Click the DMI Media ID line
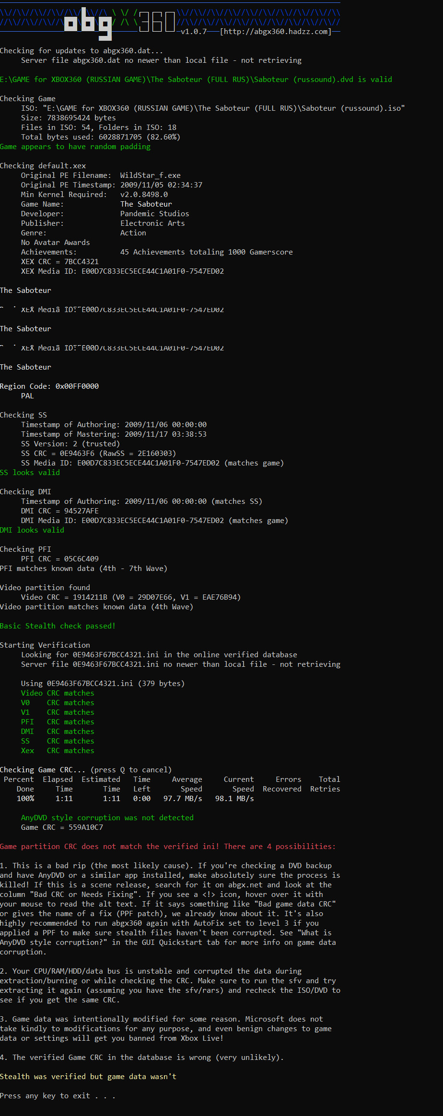 tap(155, 521)
